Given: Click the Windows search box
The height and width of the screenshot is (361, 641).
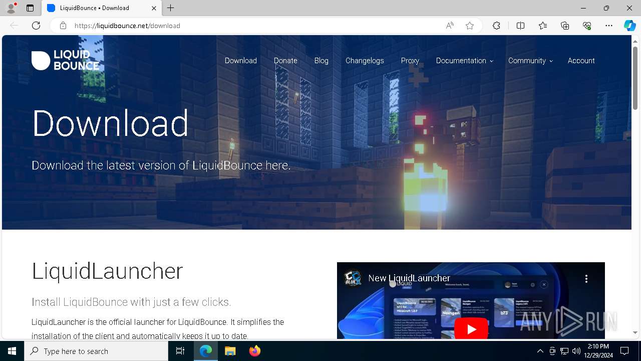Looking at the screenshot, I should coord(96,351).
